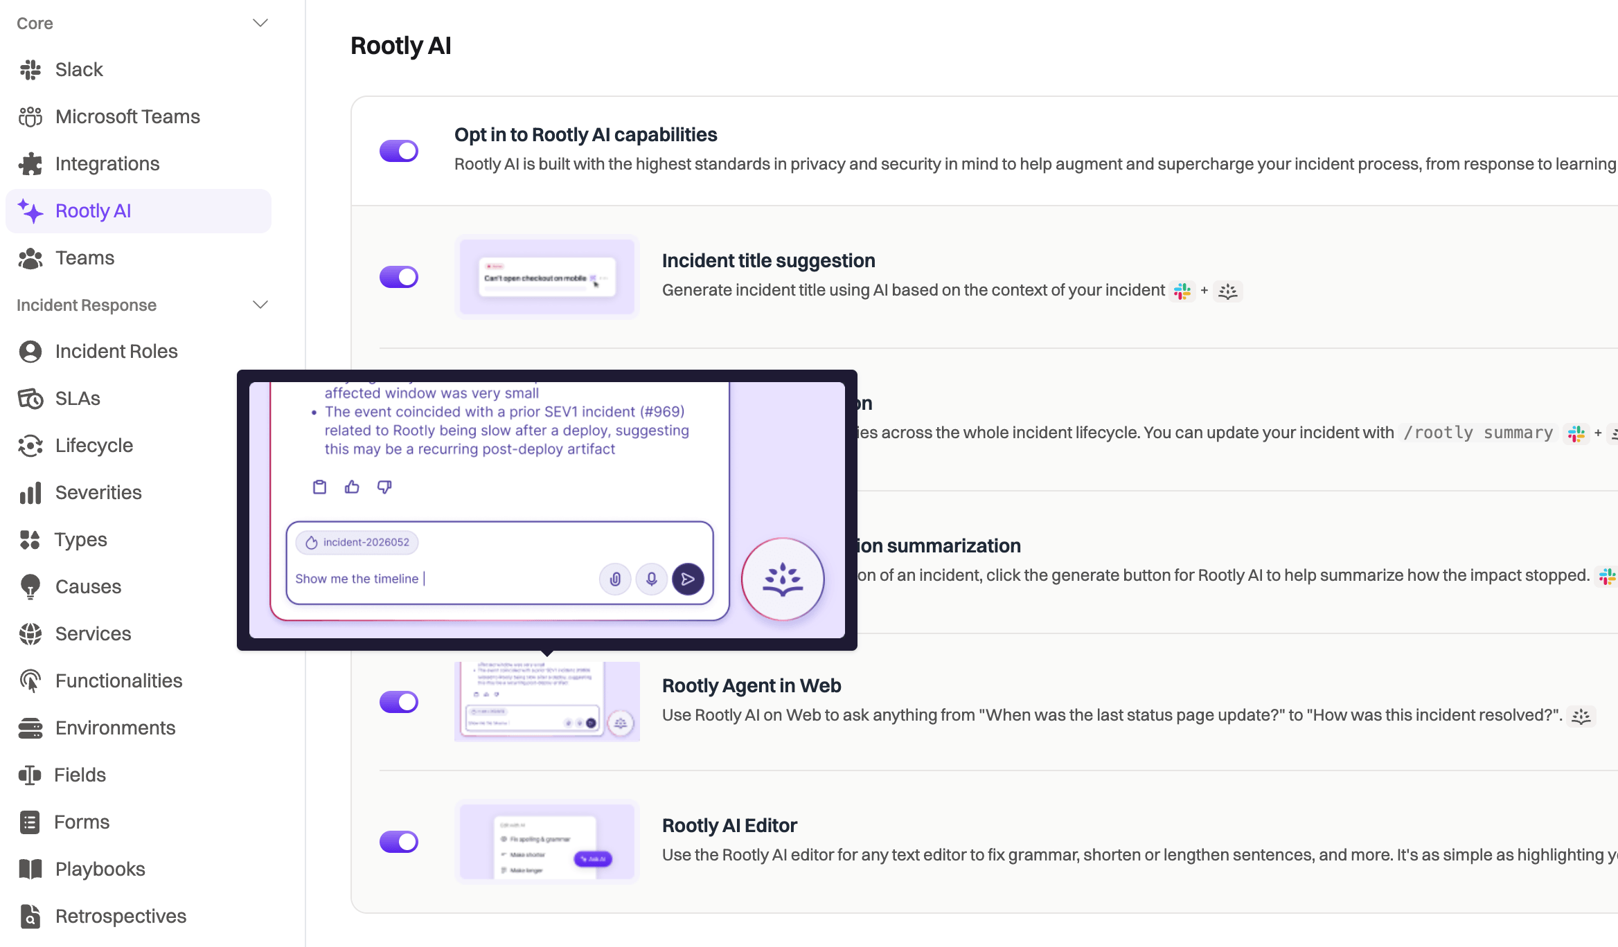The height and width of the screenshot is (947, 1618).
Task: Click the Lifecycle icon in sidebar
Action: coord(30,446)
